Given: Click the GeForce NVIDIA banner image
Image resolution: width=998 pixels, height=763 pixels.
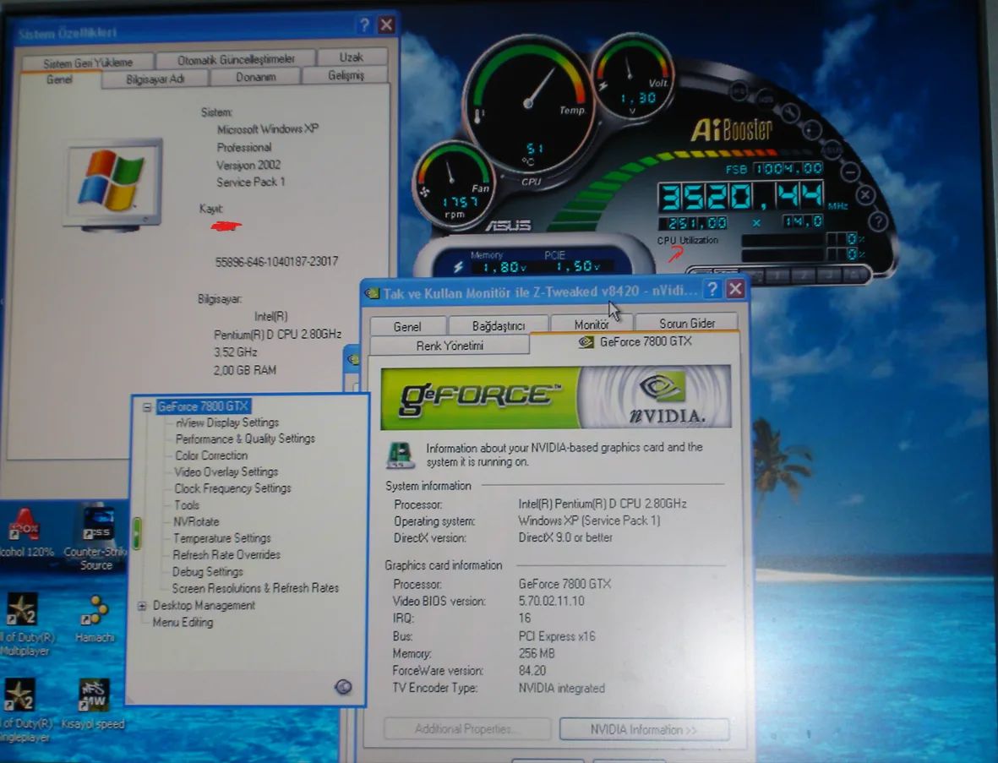Looking at the screenshot, I should 556,397.
